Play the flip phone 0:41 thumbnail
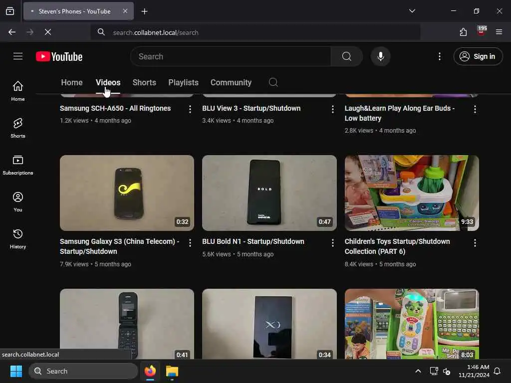The image size is (511, 383). click(127, 324)
